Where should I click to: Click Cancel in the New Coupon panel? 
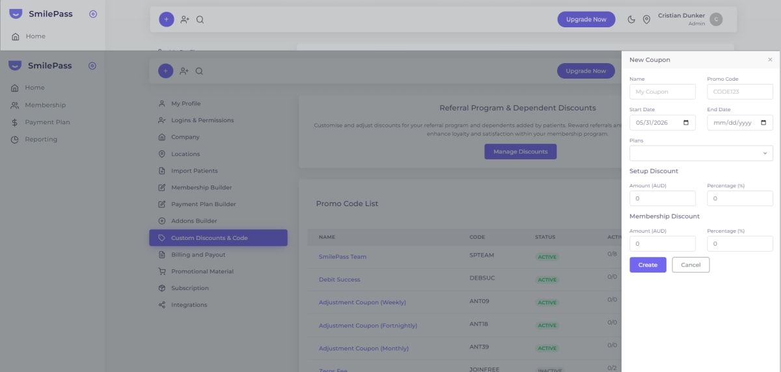pos(691,265)
